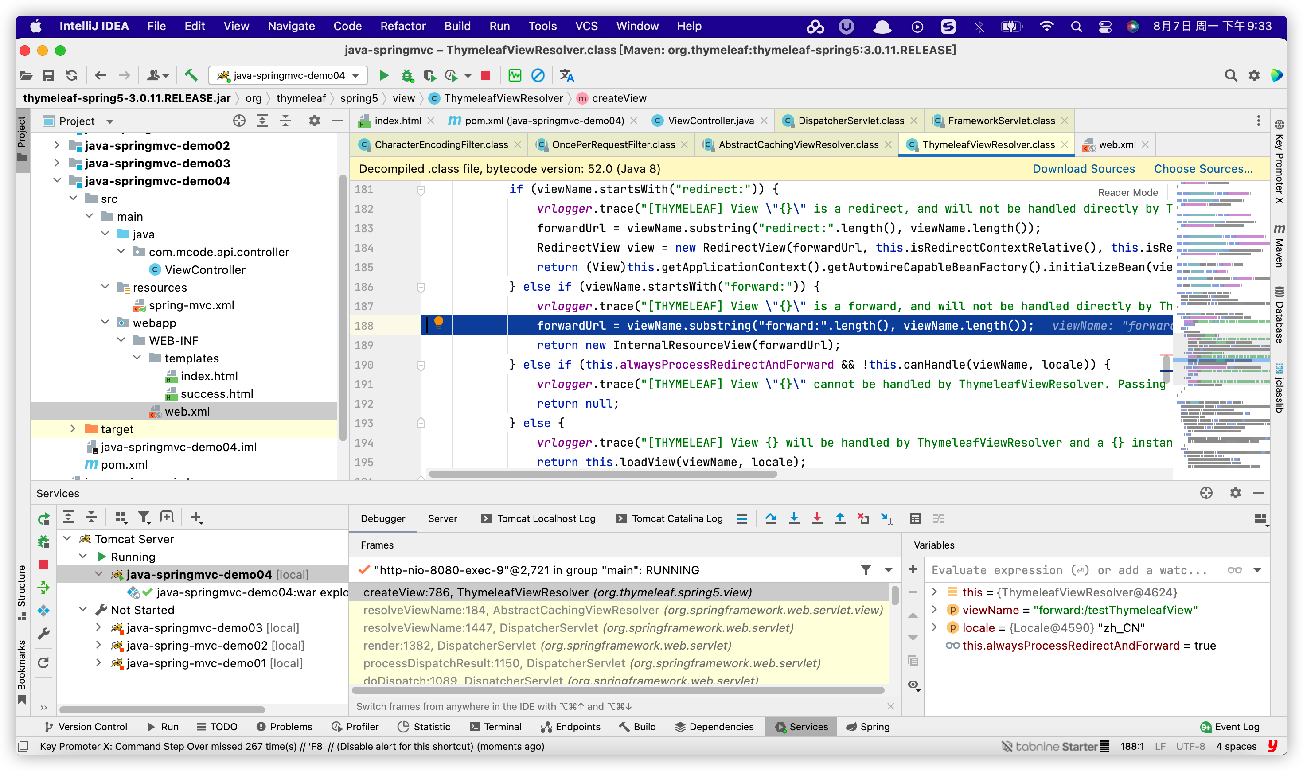Toggle the Bookmarks side tool window
1303x771 pixels.
pos(22,672)
